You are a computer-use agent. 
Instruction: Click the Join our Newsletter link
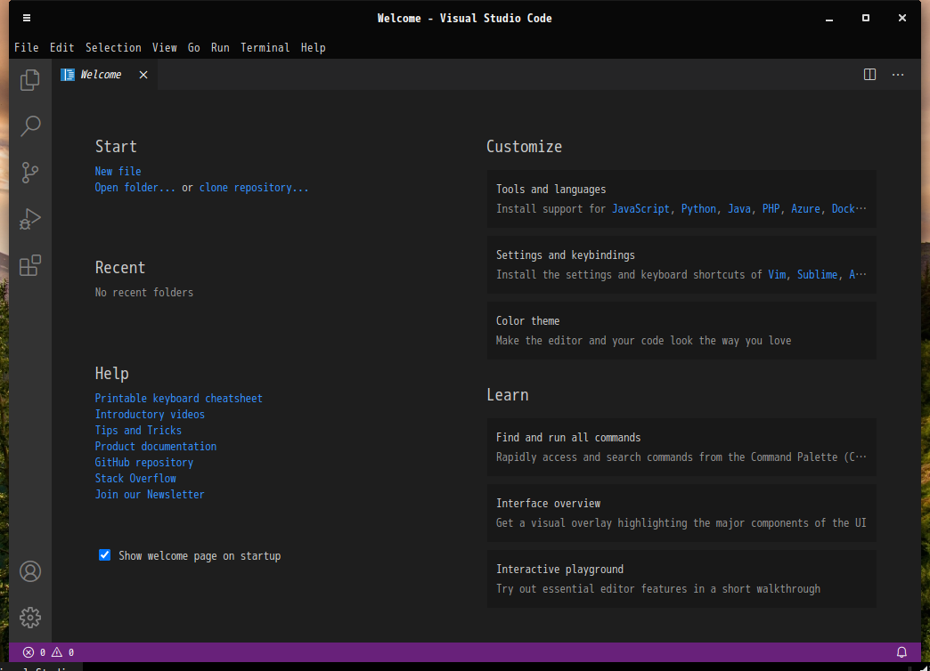click(150, 495)
